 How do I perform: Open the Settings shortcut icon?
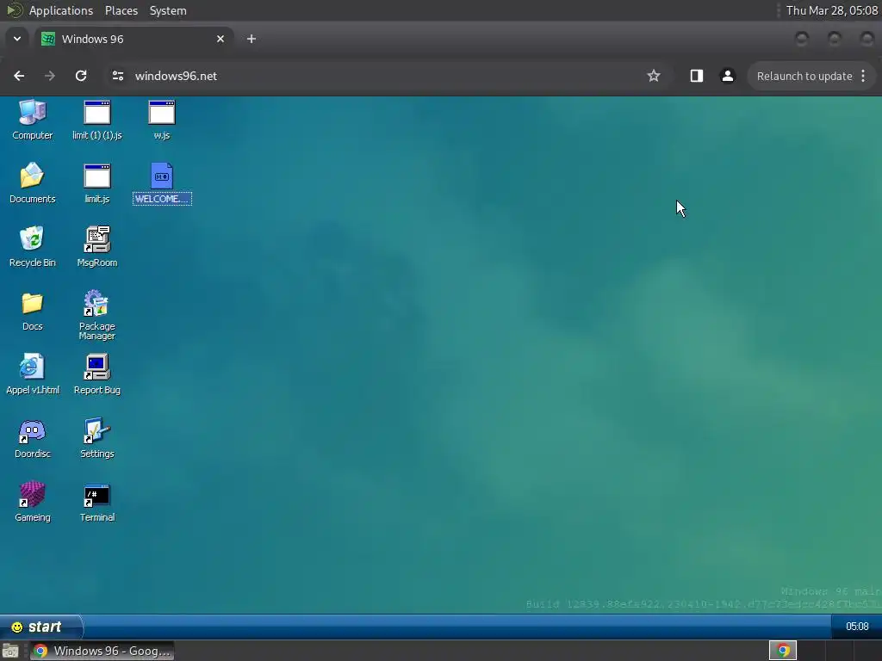[96, 438]
